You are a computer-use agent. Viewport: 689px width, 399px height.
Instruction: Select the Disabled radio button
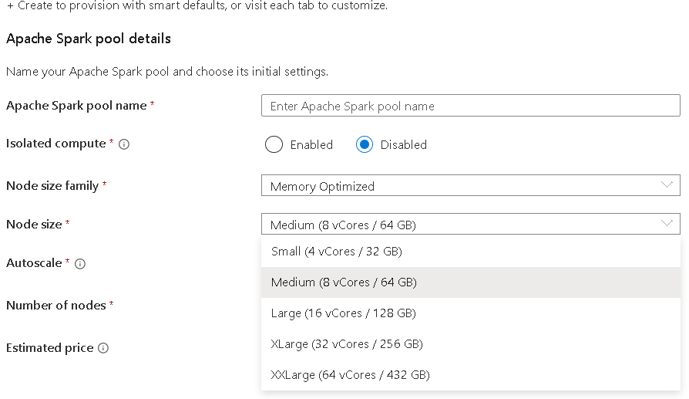pos(365,144)
